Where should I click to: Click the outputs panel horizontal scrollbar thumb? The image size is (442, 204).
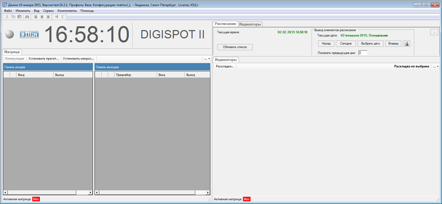point(147,192)
